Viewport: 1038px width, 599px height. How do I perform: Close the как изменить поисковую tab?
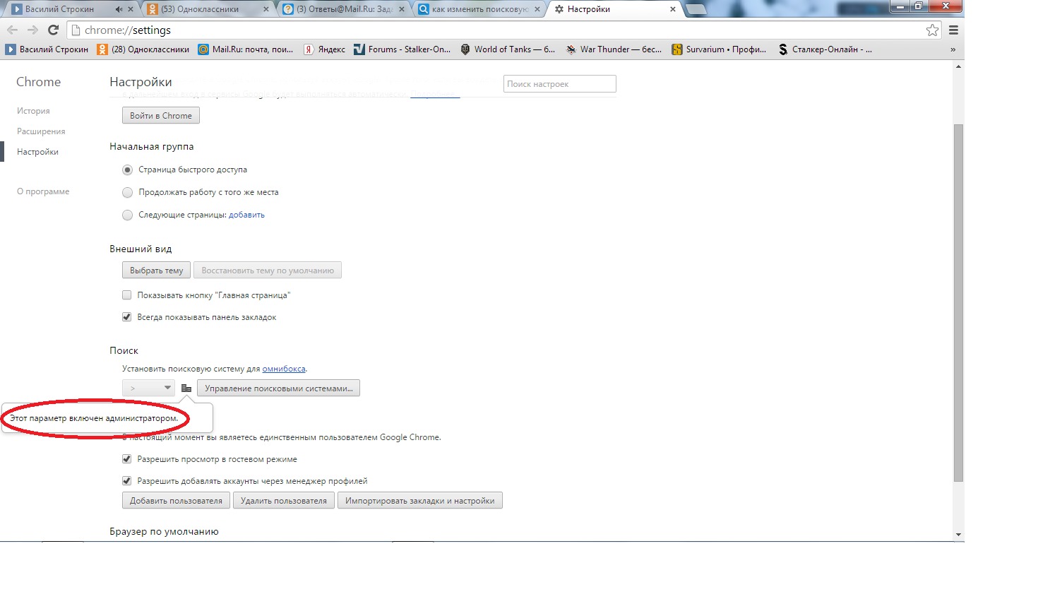coord(537,9)
